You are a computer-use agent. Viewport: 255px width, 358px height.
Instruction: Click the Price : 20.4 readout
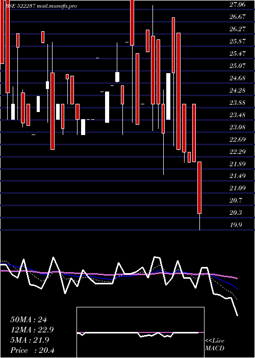pyautogui.click(x=32, y=350)
